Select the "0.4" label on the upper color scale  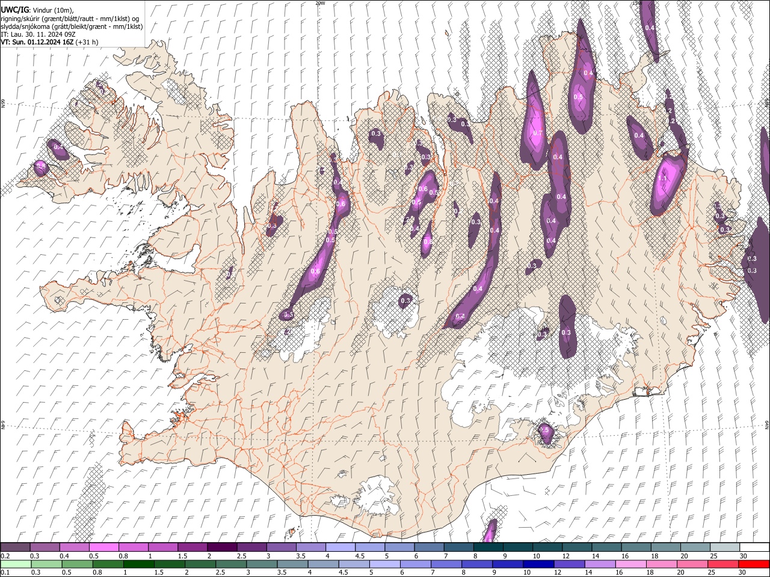64,556
